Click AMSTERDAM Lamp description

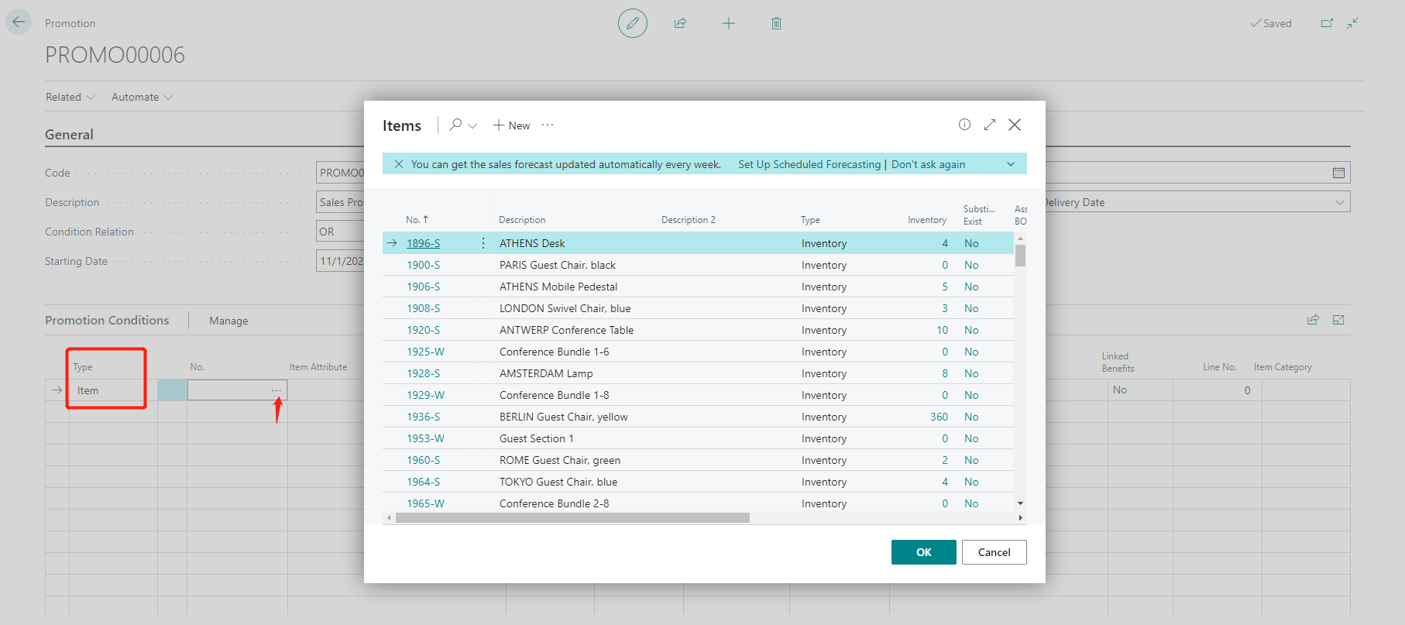pos(546,373)
